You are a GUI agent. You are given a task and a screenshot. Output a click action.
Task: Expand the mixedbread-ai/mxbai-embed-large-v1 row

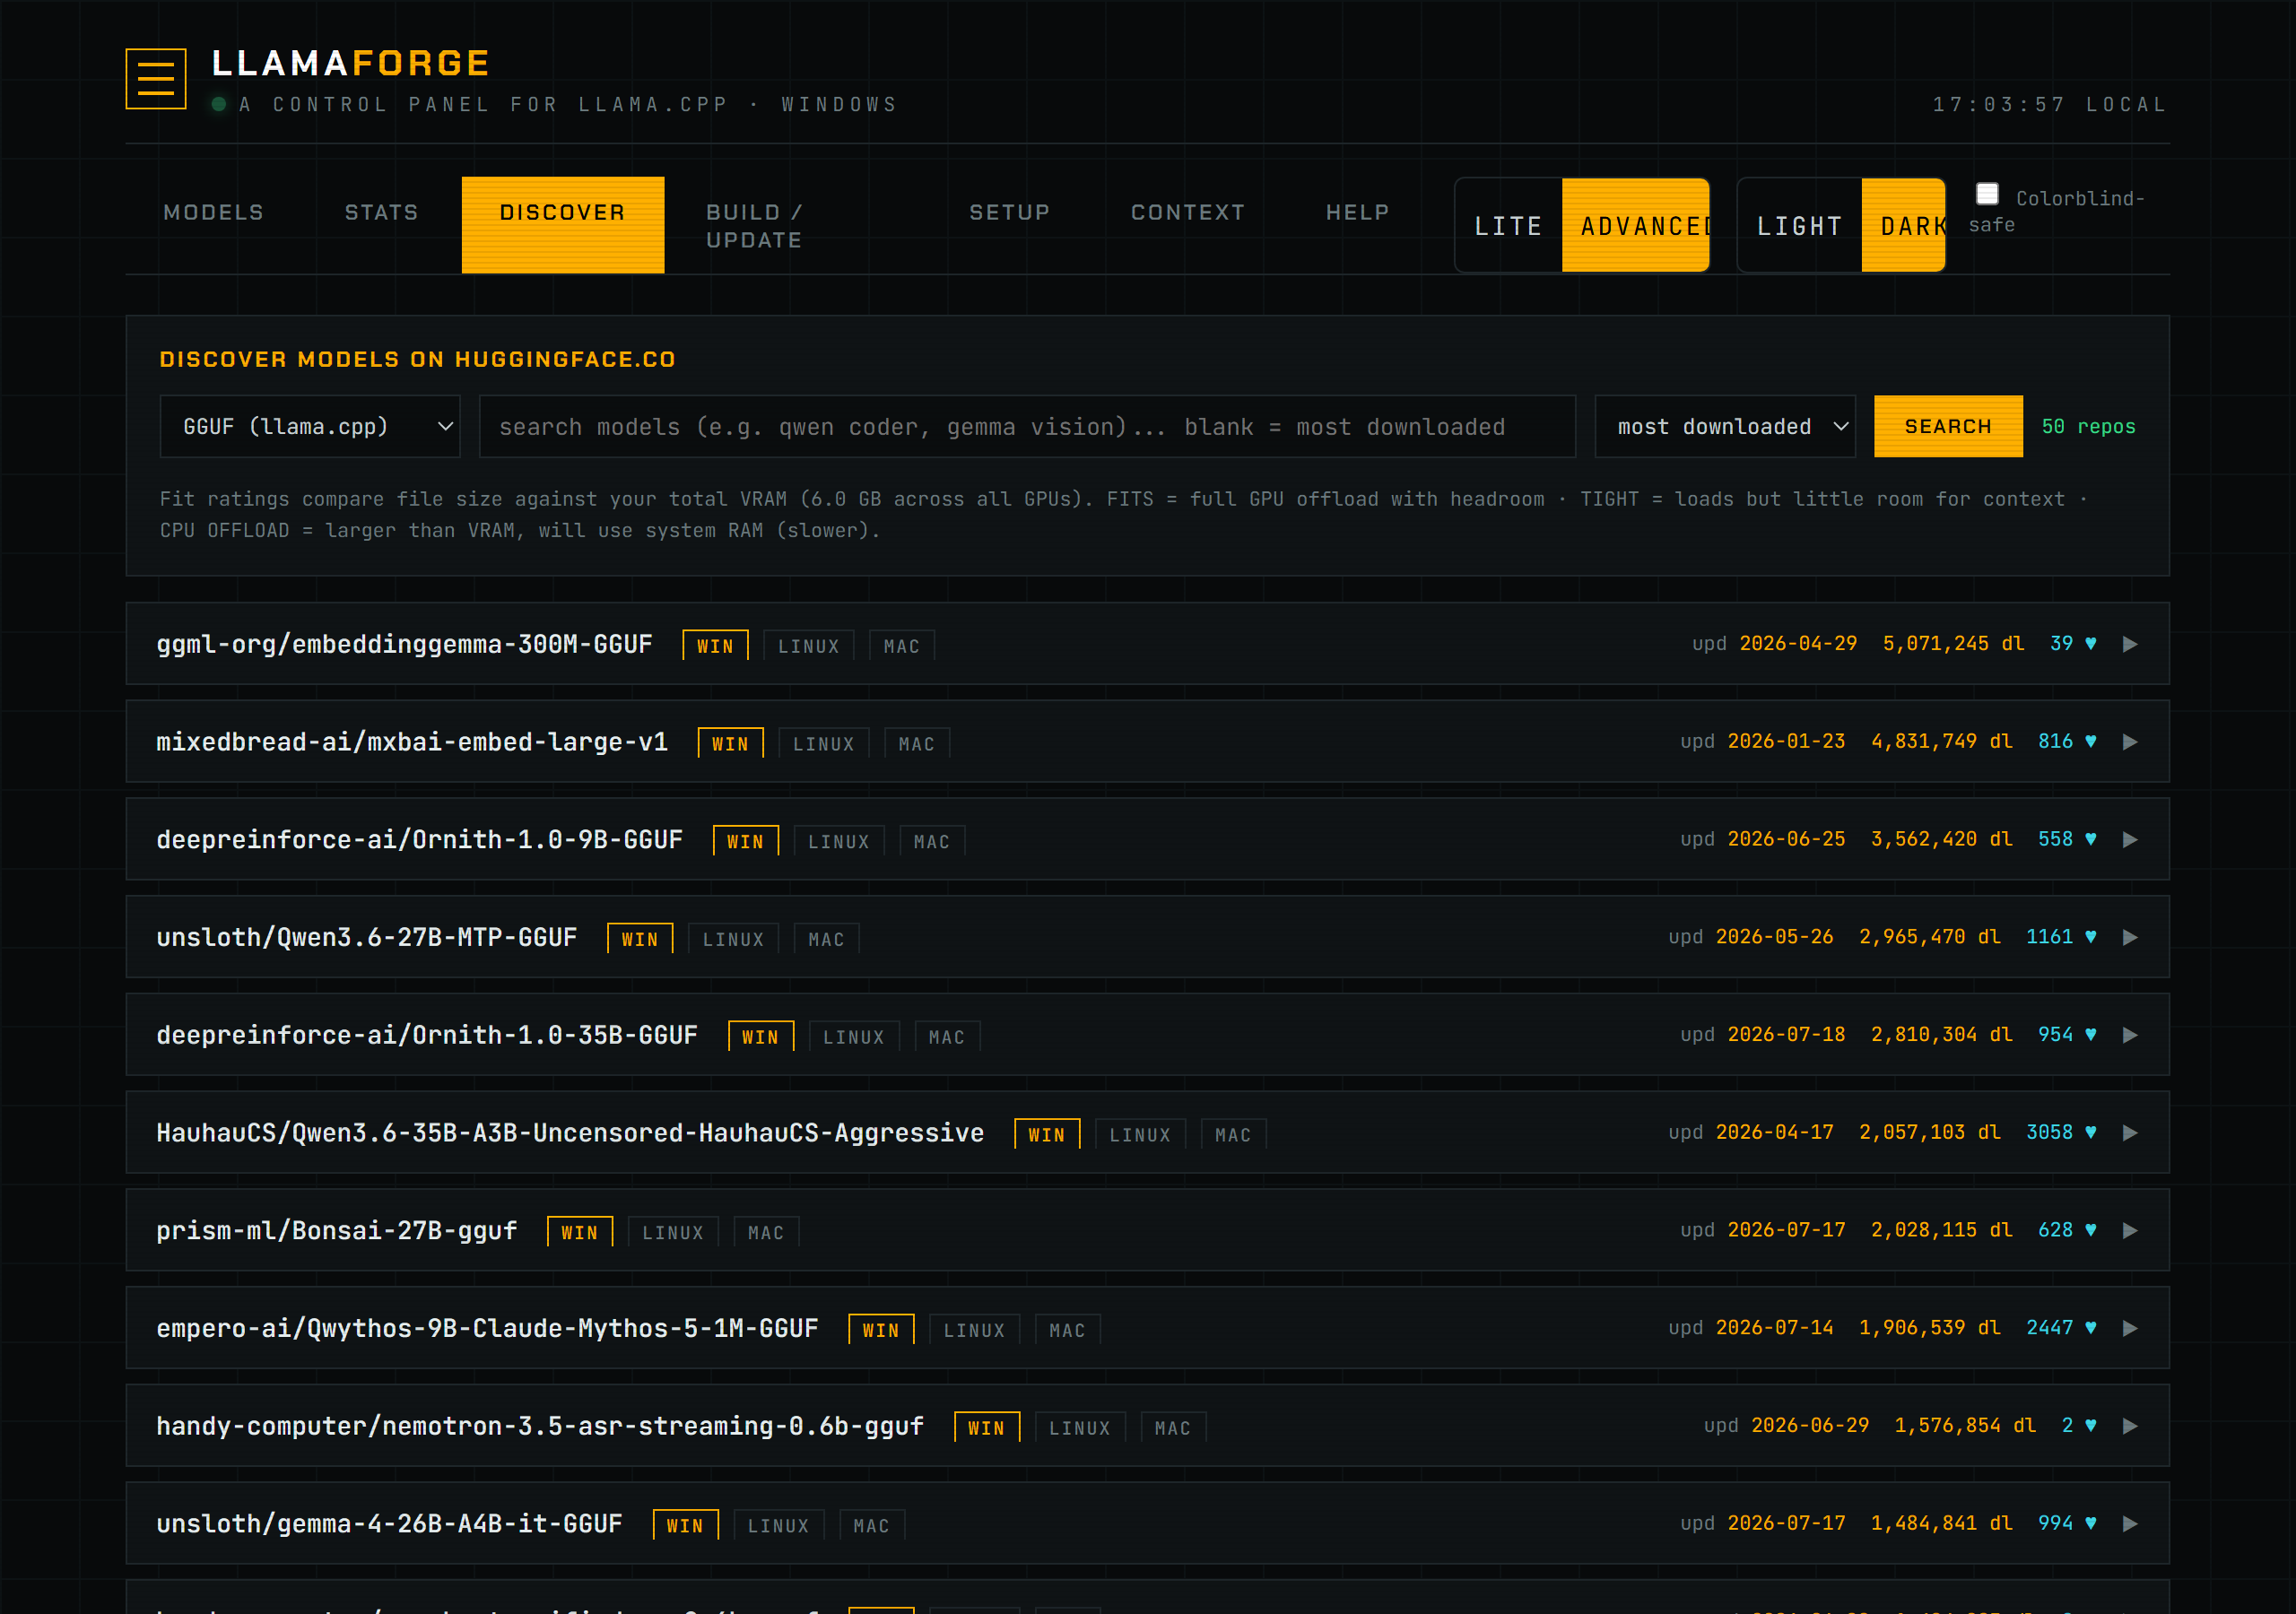tap(2130, 742)
